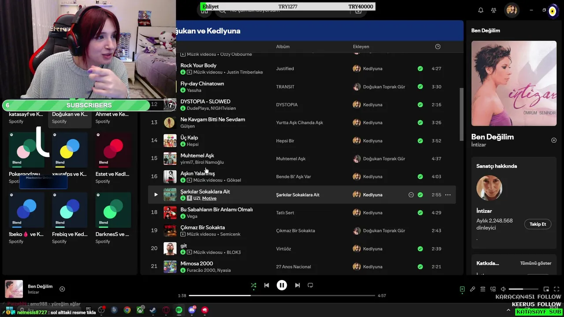This screenshot has height=317, width=564.
Task: Toggle the green check on Rock Your Body
Action: (420, 69)
